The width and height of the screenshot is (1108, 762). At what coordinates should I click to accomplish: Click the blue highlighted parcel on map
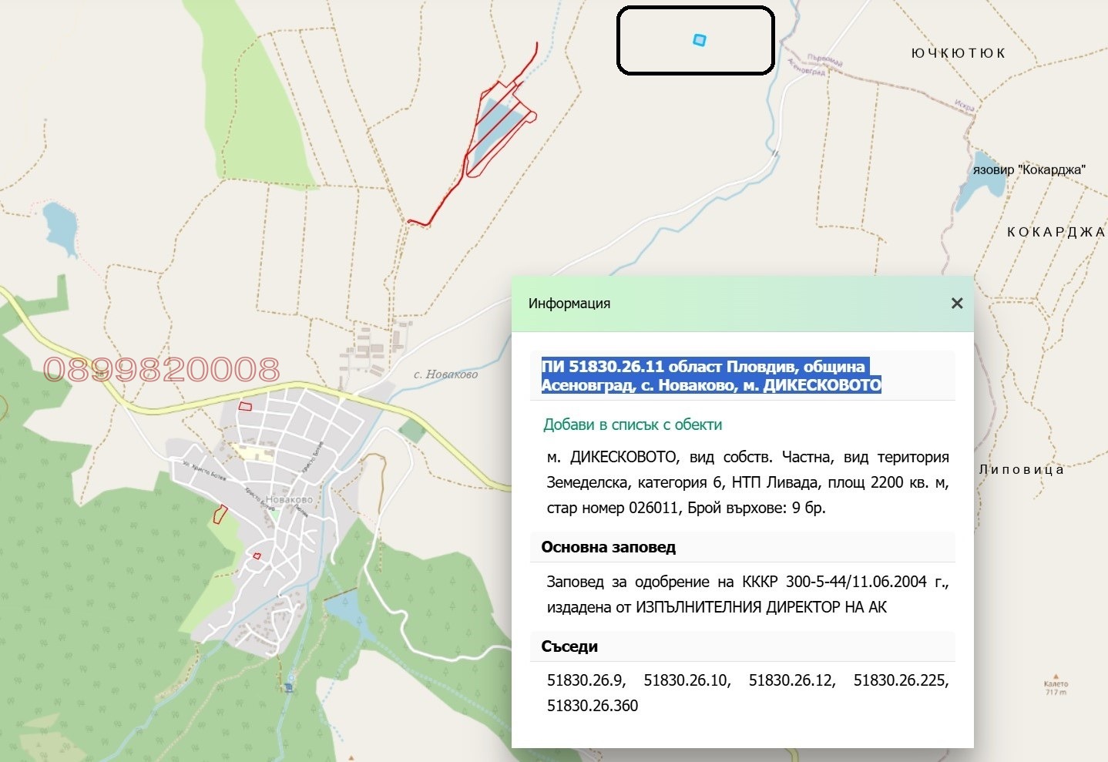697,40
